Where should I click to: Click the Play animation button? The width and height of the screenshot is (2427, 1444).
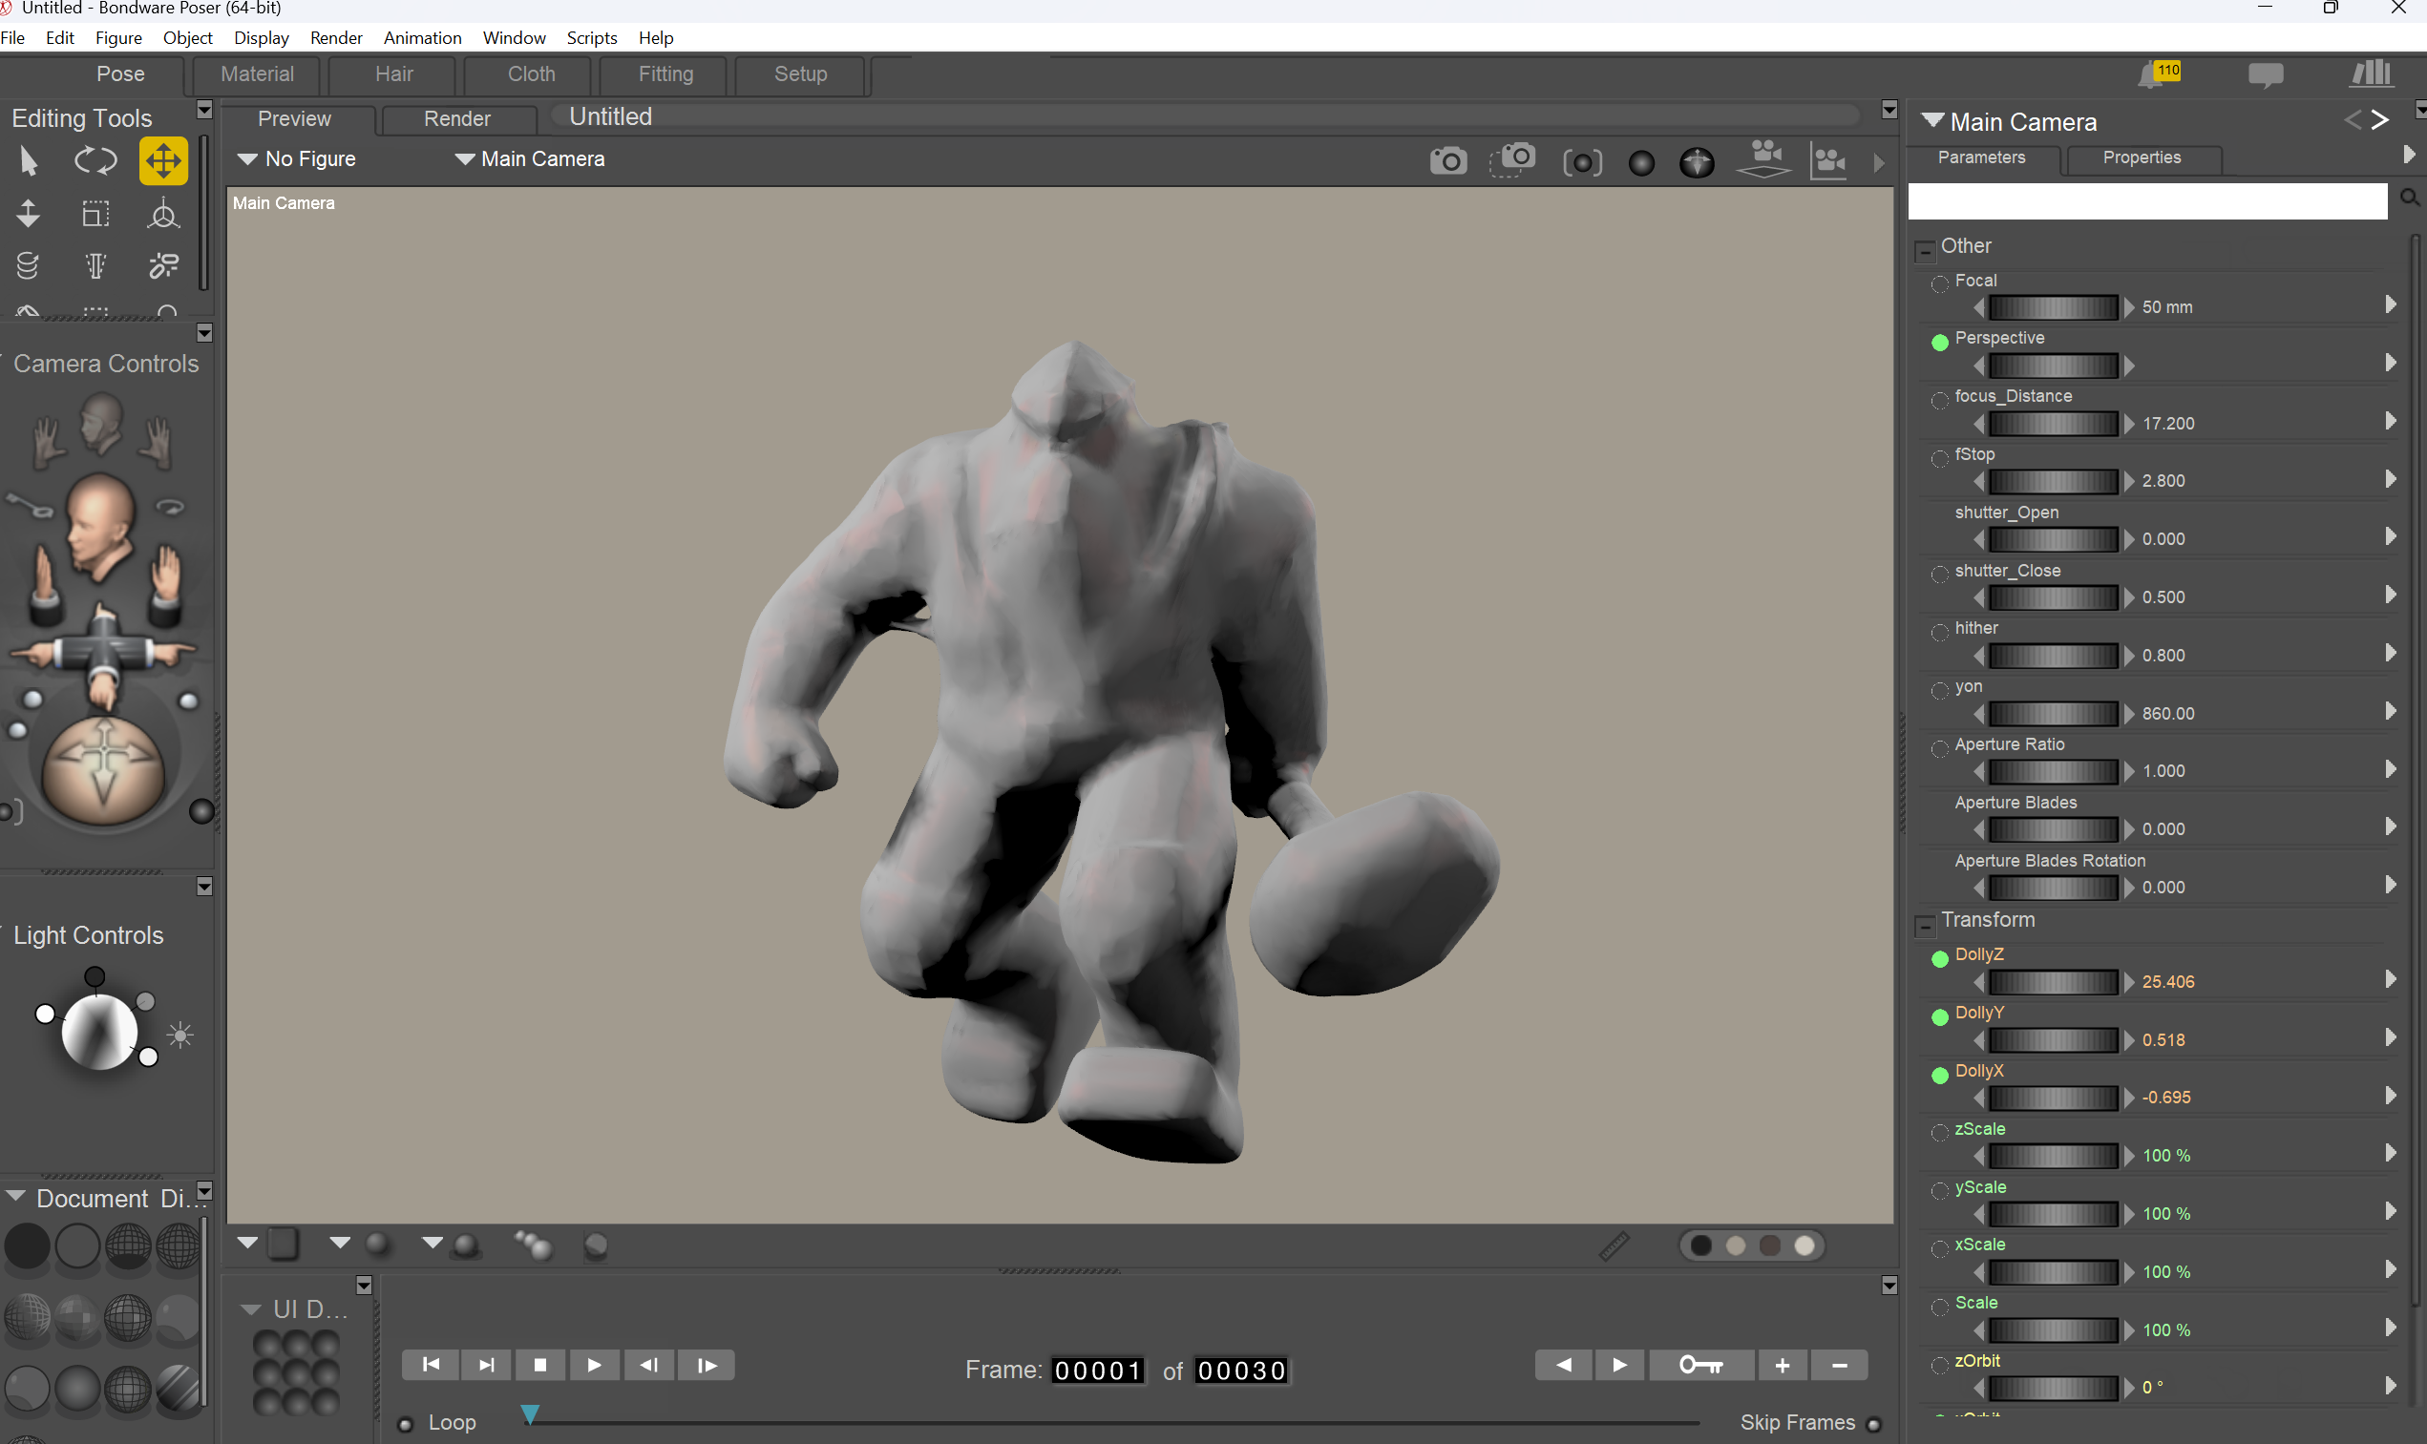point(594,1365)
